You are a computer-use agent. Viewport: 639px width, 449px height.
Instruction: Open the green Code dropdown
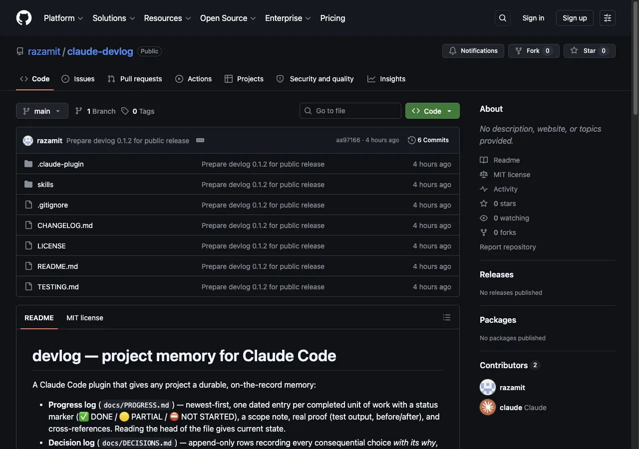[x=432, y=111]
